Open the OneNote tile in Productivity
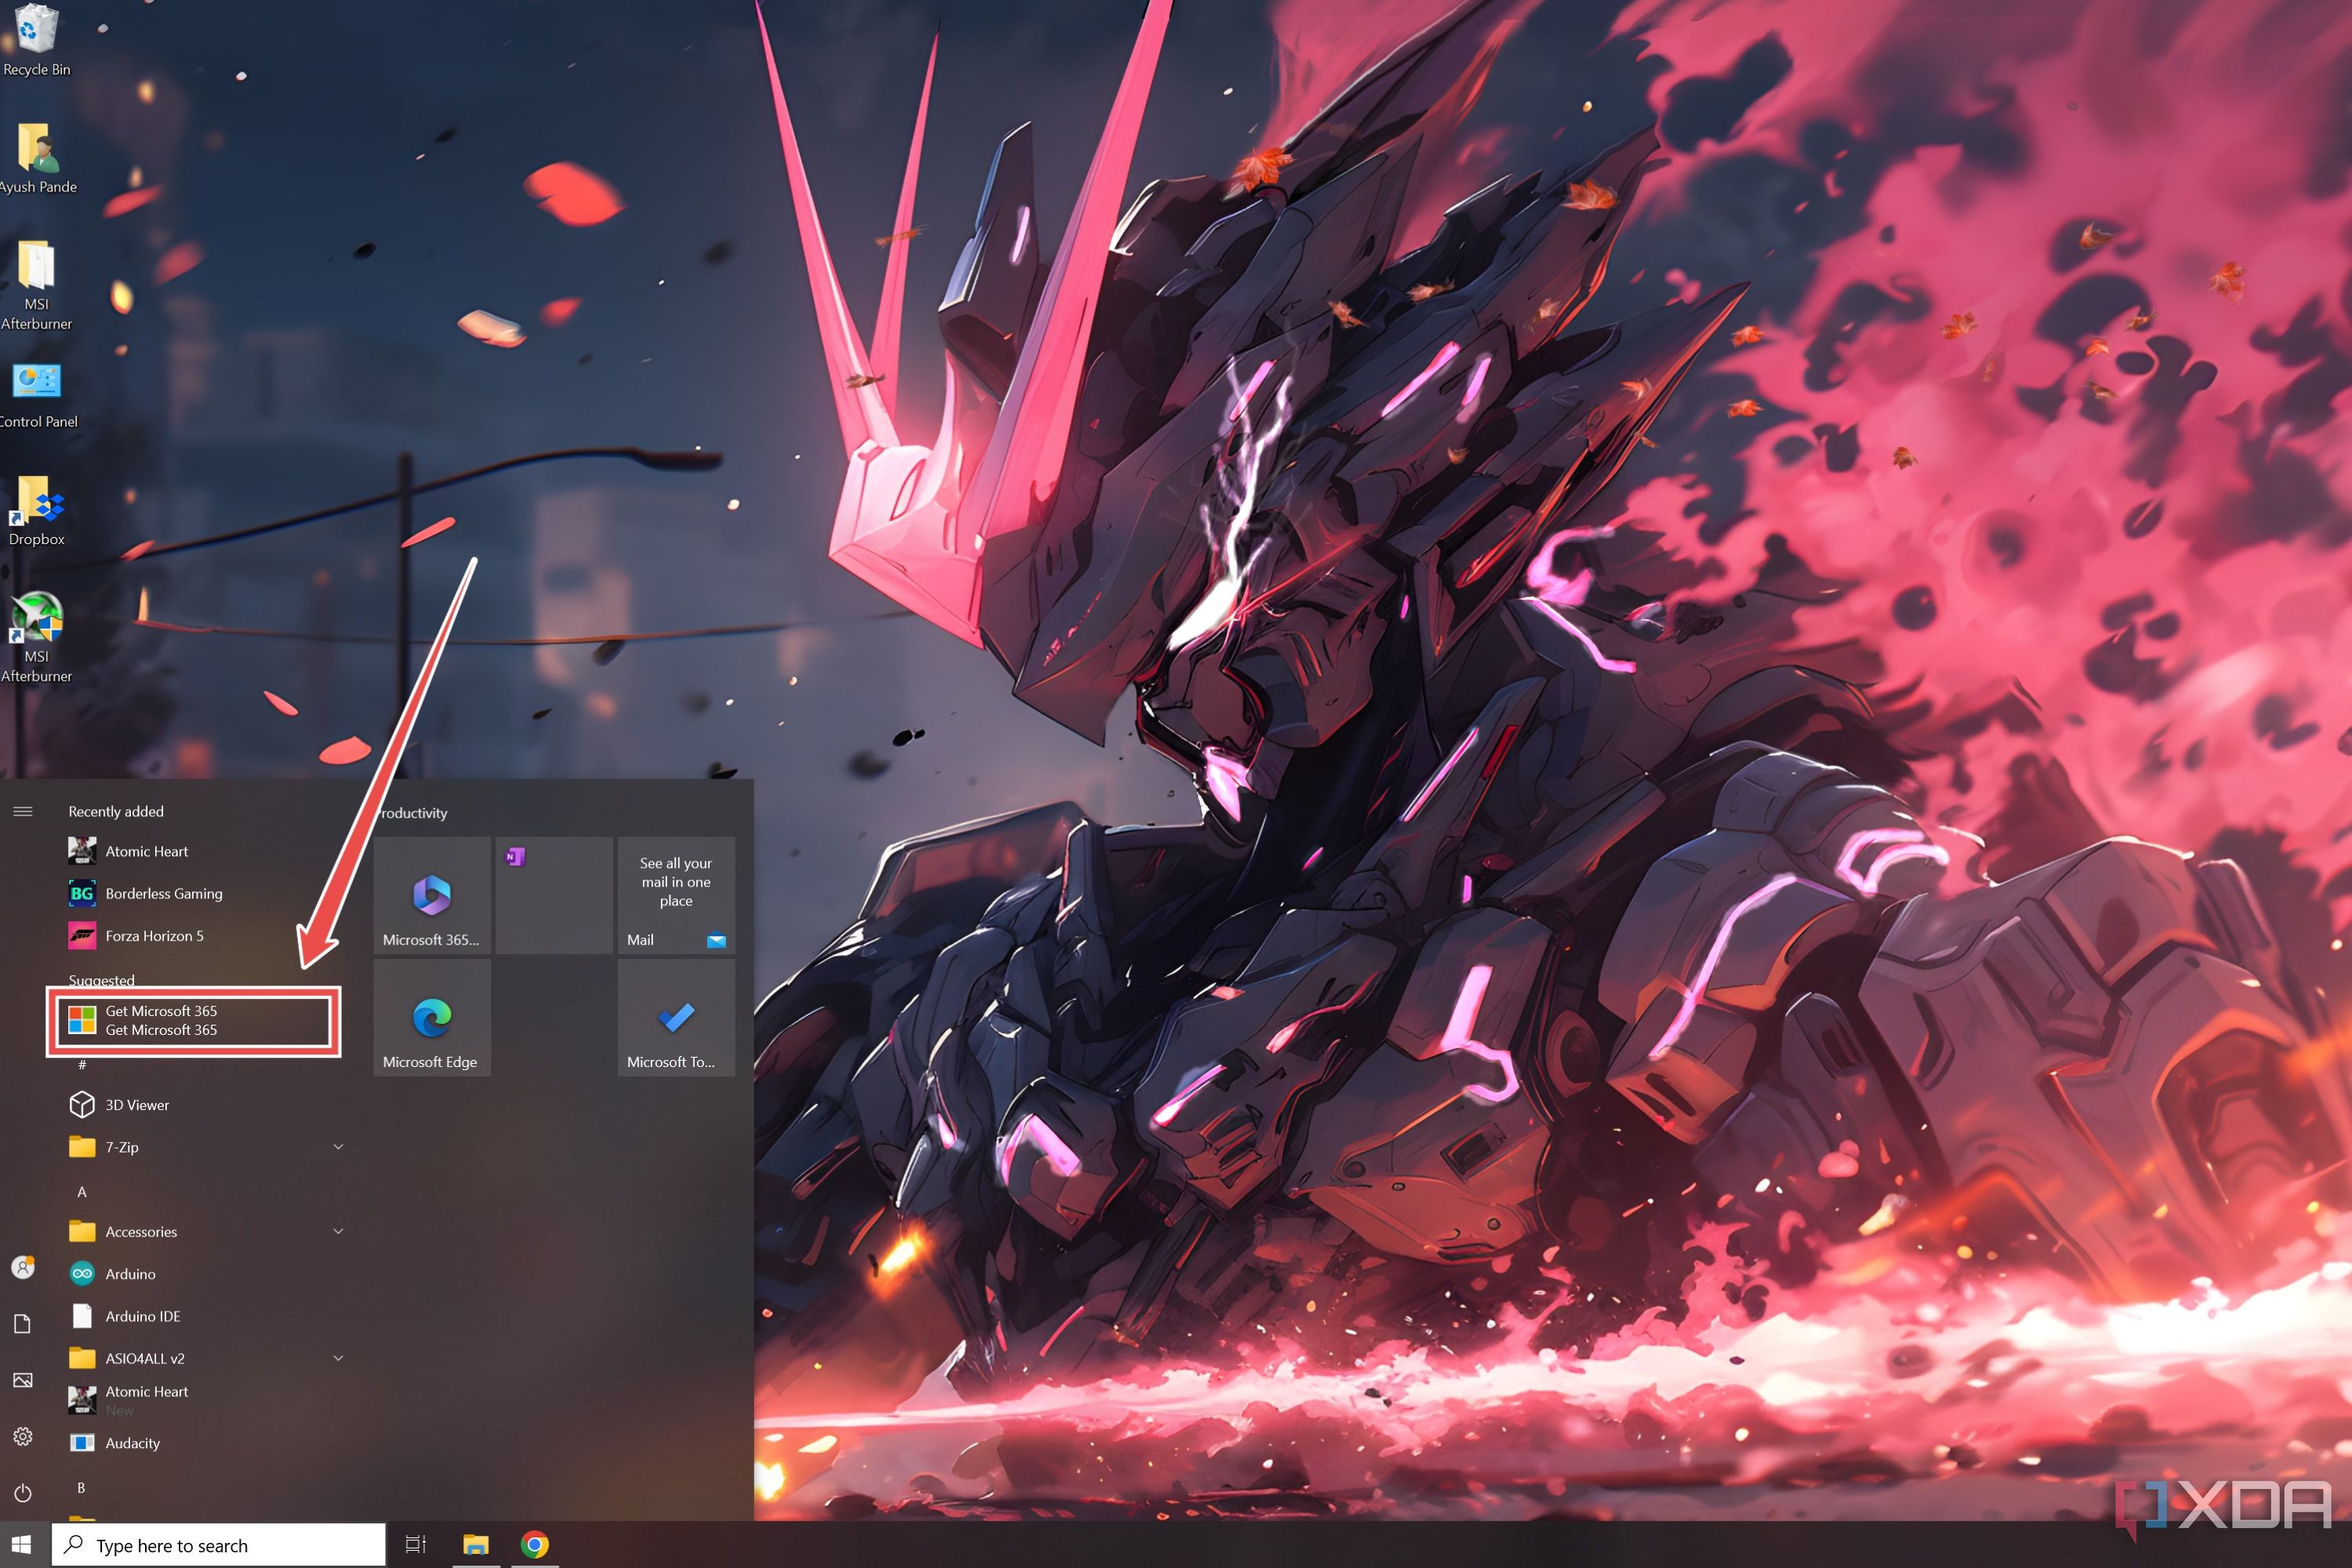 (x=554, y=895)
